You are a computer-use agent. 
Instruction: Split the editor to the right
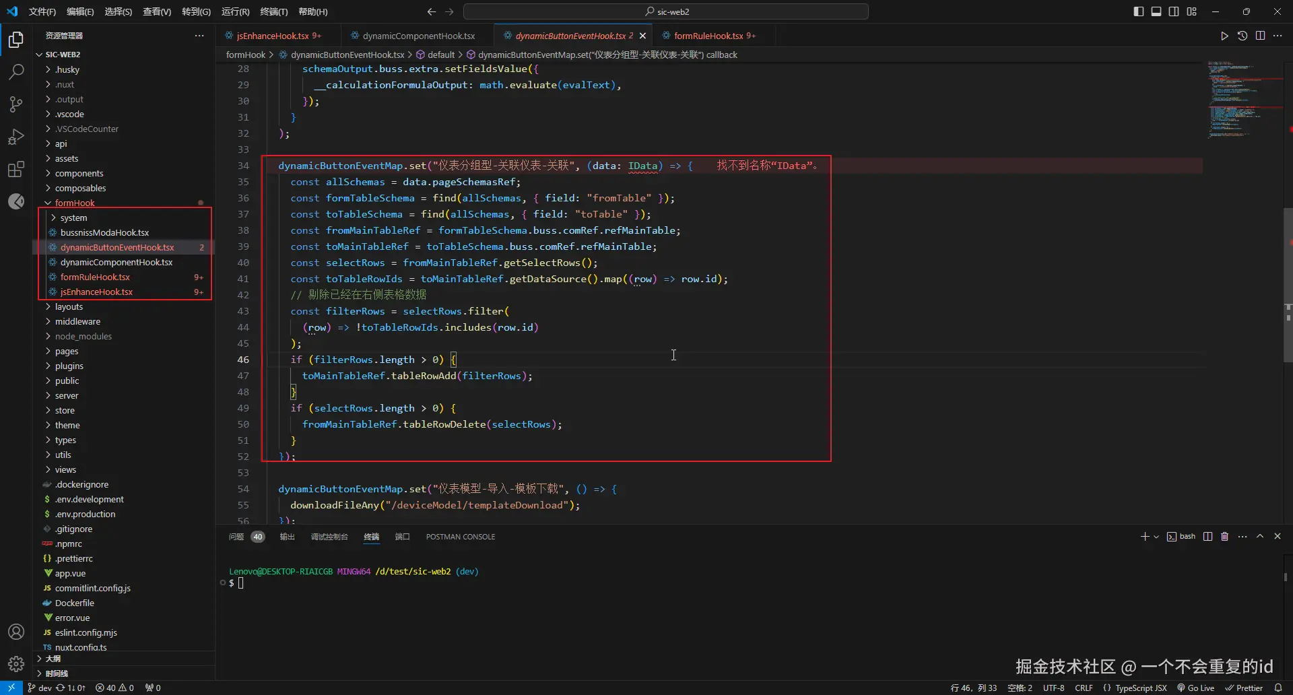click(x=1260, y=36)
